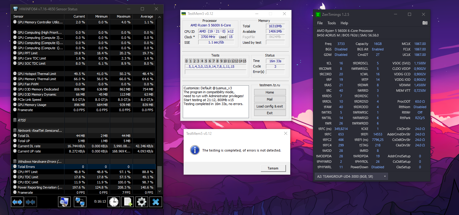Click the Maximum column header
This screenshot has width=459, height=215.
point(121,16)
